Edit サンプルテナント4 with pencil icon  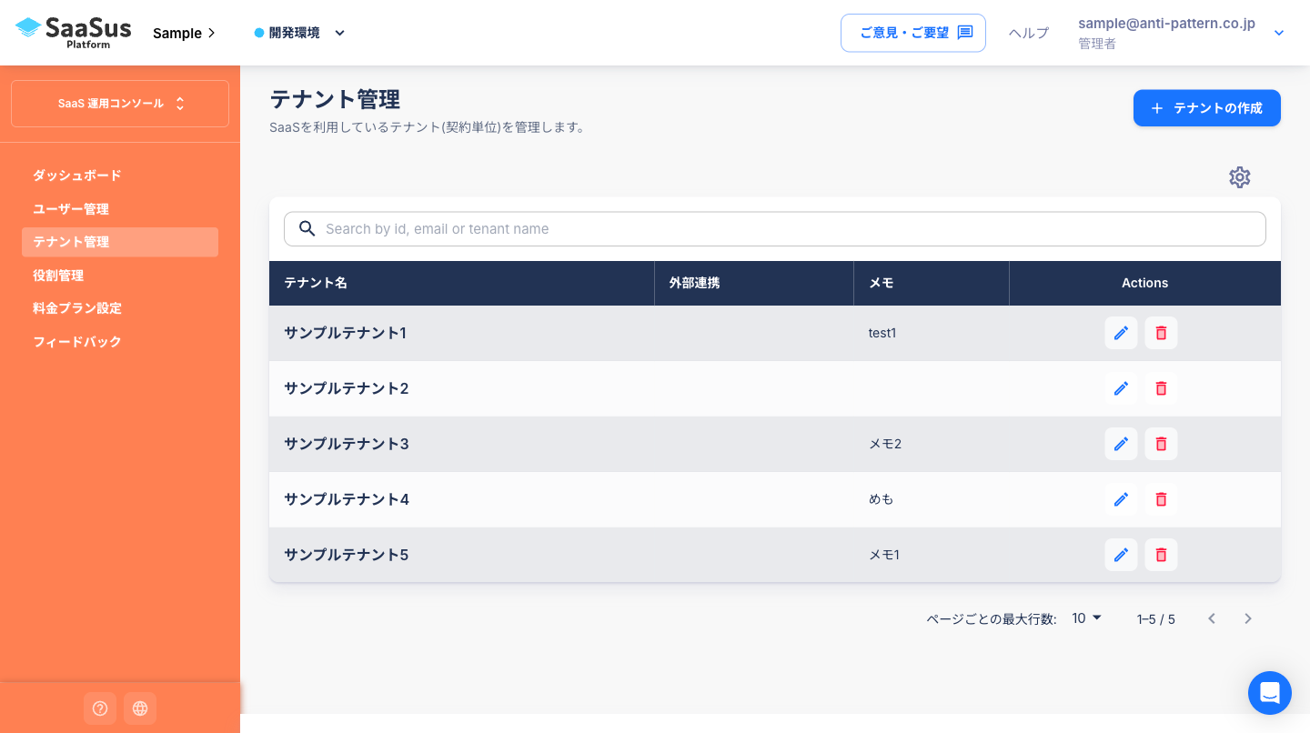pyautogui.click(x=1121, y=499)
